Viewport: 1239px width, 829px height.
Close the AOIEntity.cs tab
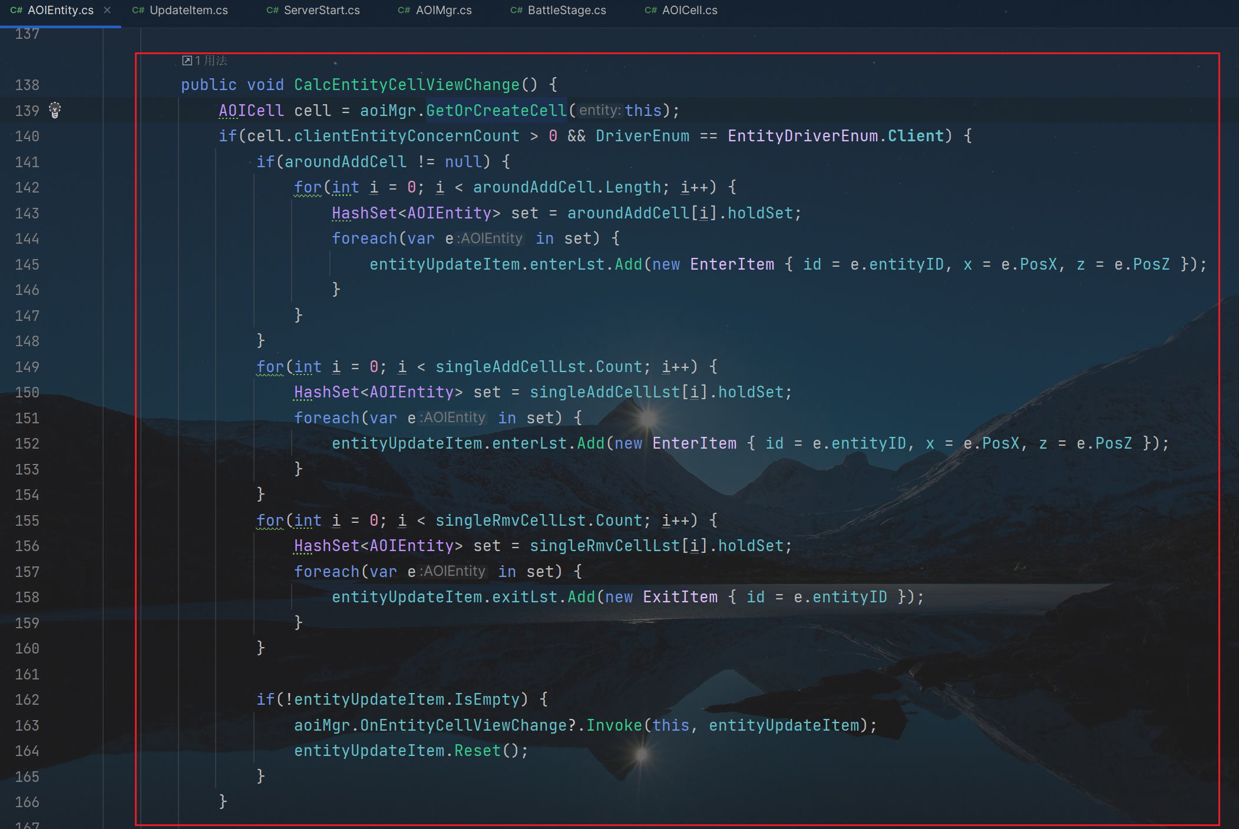point(107,10)
